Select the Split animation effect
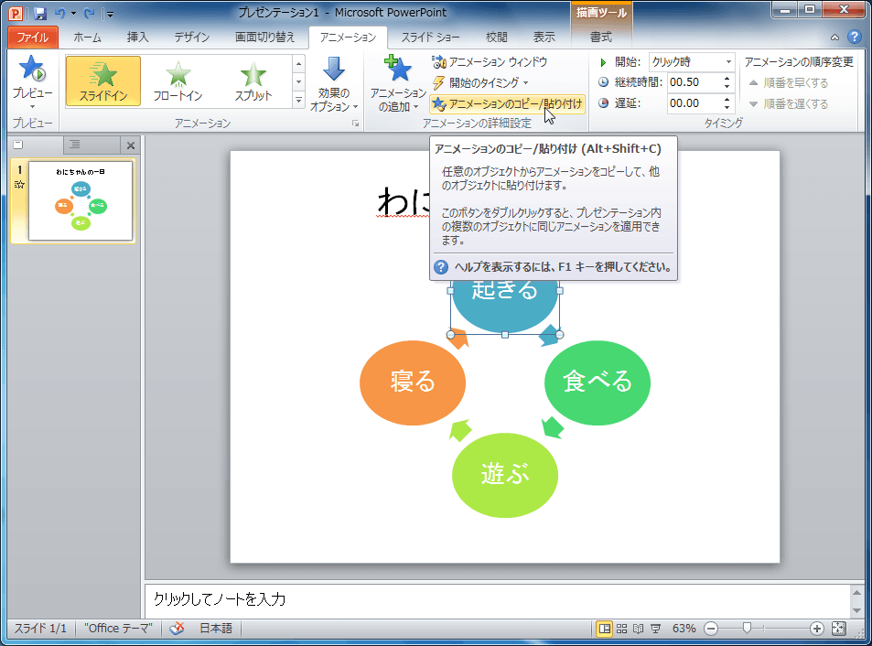Viewport: 872px width, 646px height. coord(253,81)
